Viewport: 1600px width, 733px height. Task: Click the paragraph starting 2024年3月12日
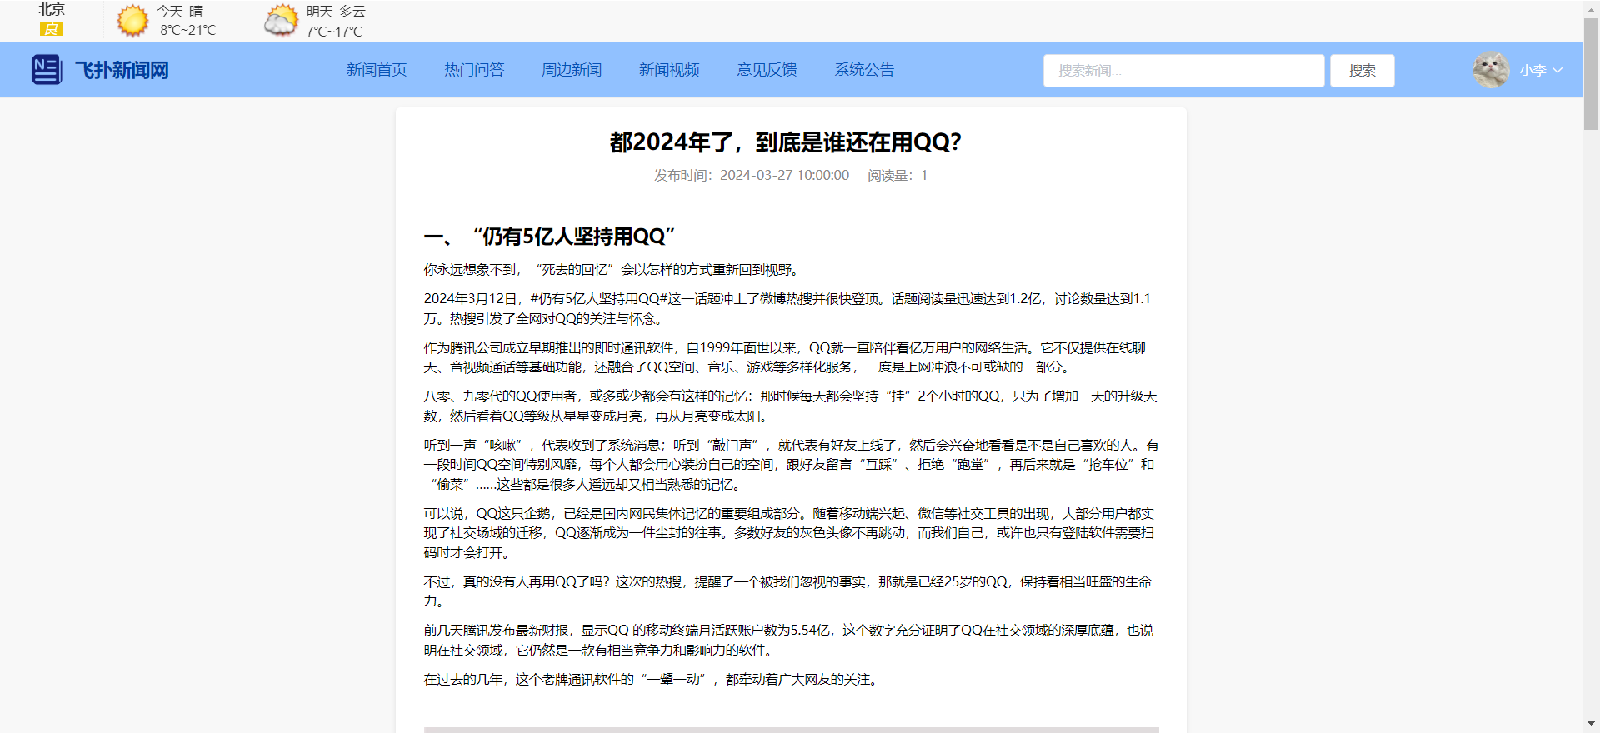(x=788, y=309)
